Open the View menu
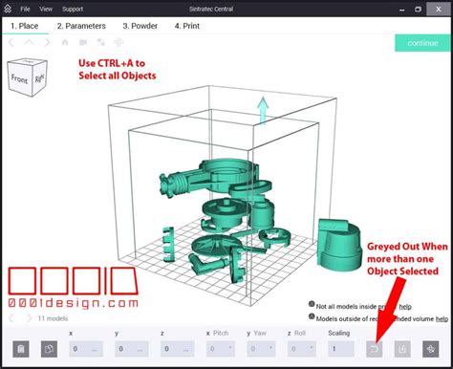453x369 pixels. coord(46,9)
